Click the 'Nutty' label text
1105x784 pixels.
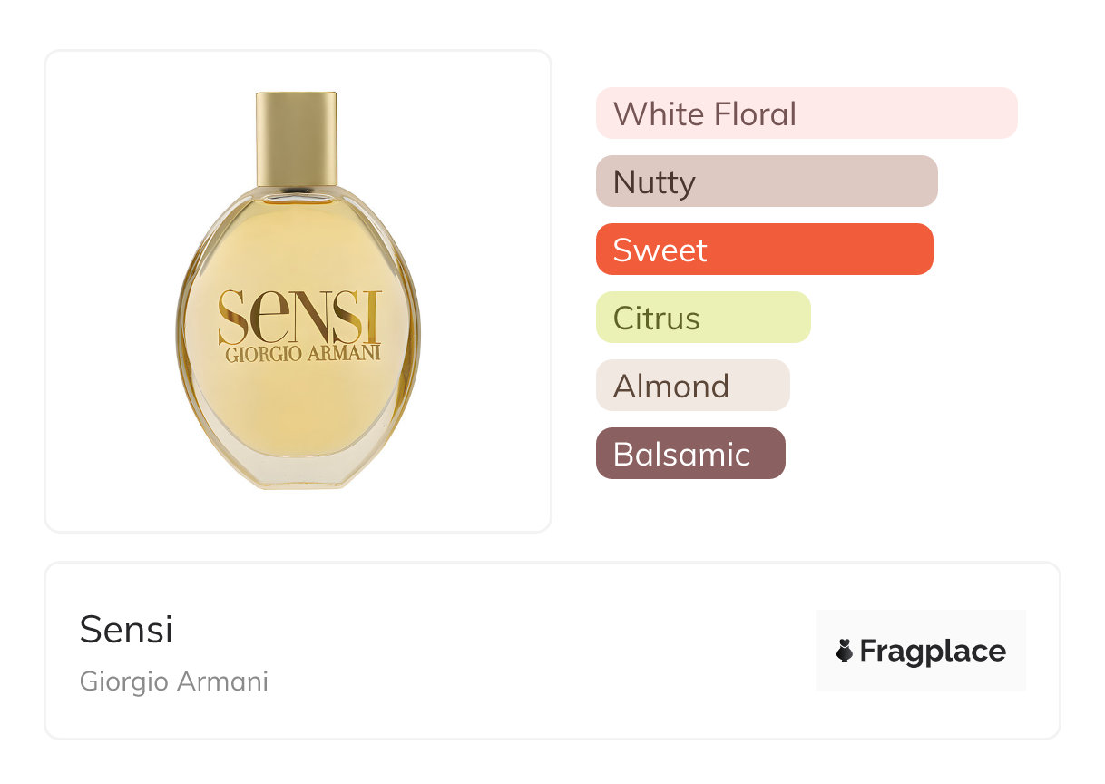[654, 182]
